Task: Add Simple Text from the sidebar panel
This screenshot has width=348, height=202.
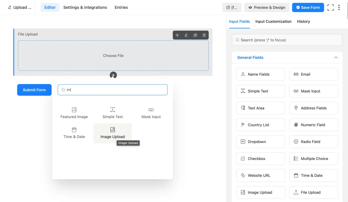Action: (261, 91)
